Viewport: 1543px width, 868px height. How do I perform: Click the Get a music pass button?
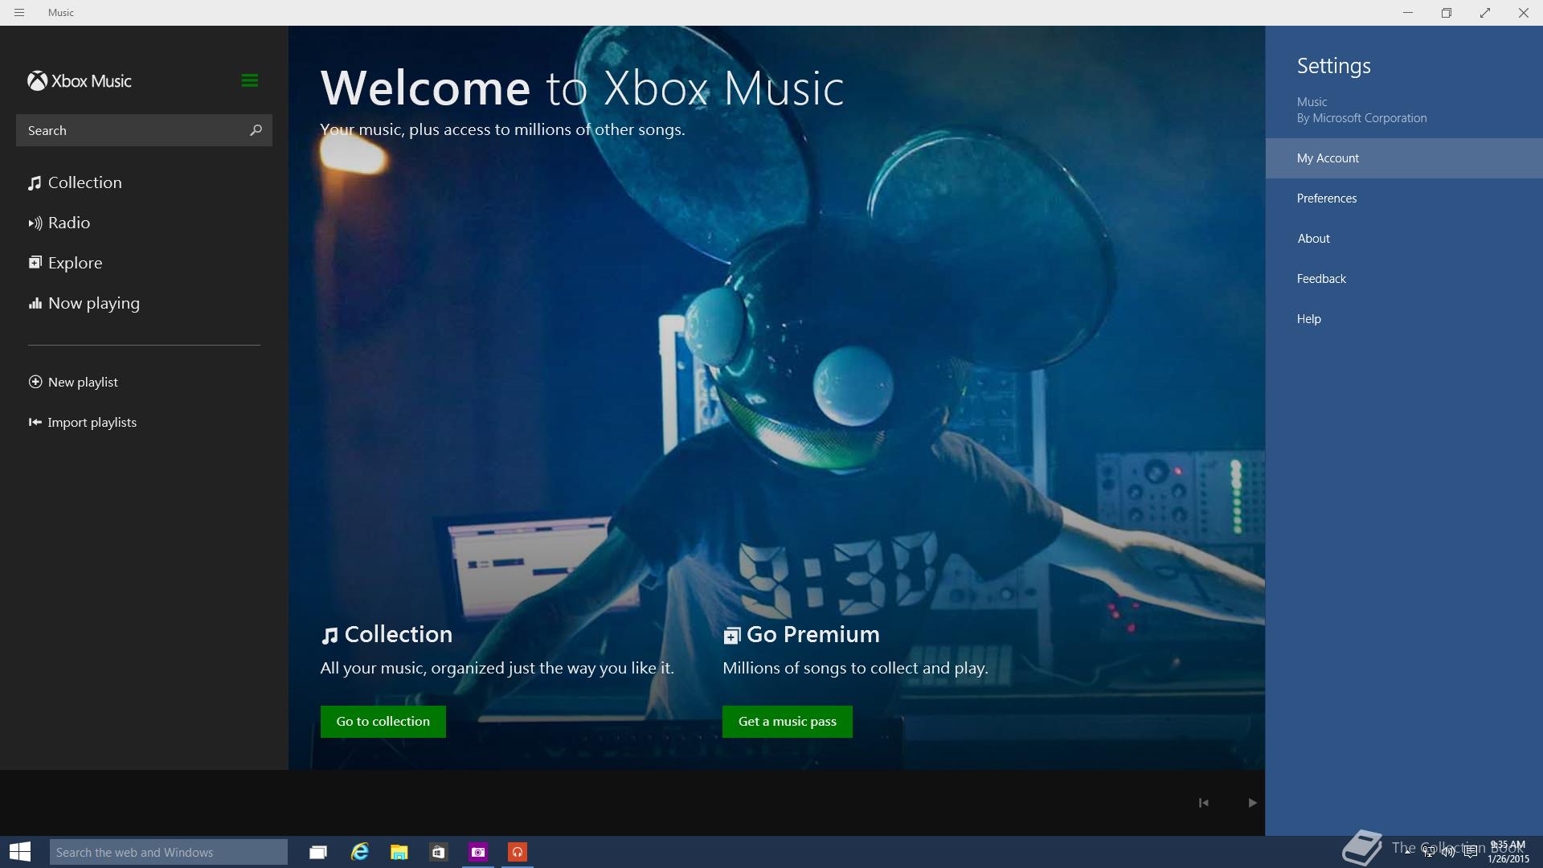(x=788, y=722)
